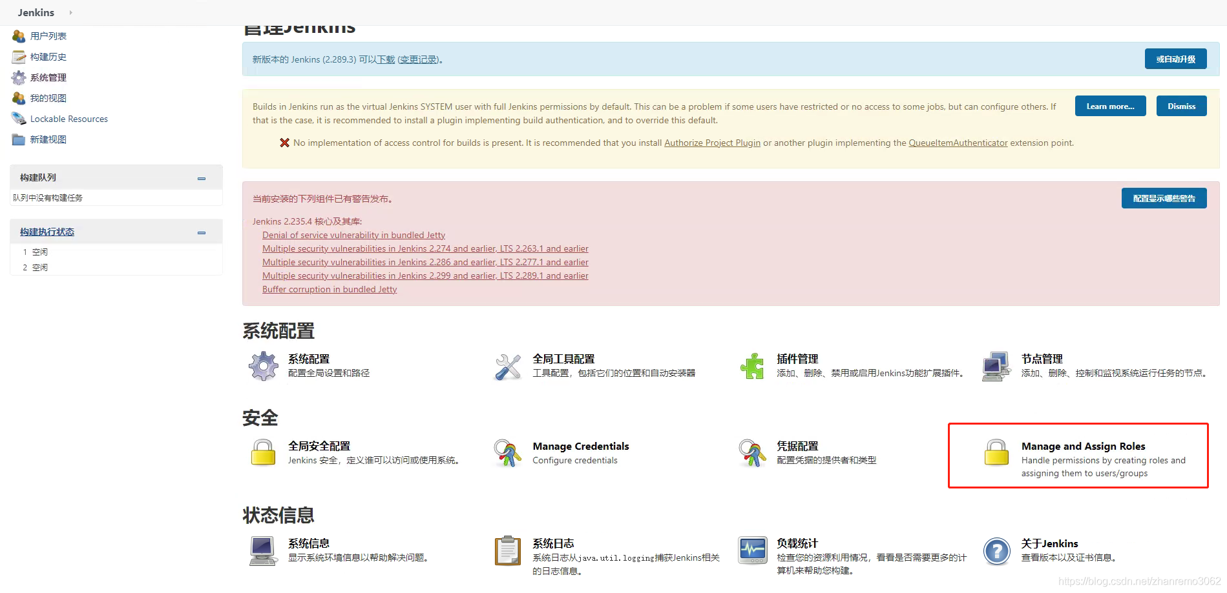The height and width of the screenshot is (593, 1227).
Task: Open 系统管理 in the sidebar
Action: pos(48,77)
